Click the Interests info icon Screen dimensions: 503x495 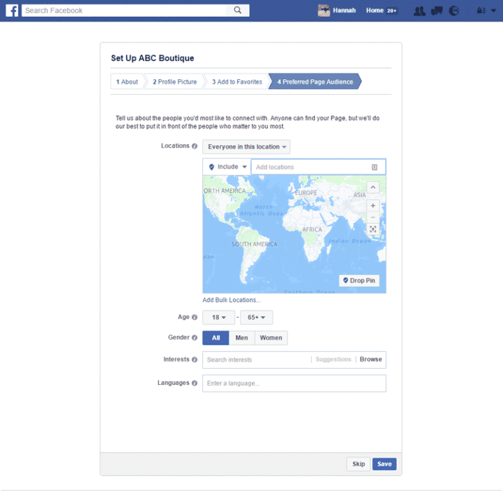pyautogui.click(x=195, y=359)
